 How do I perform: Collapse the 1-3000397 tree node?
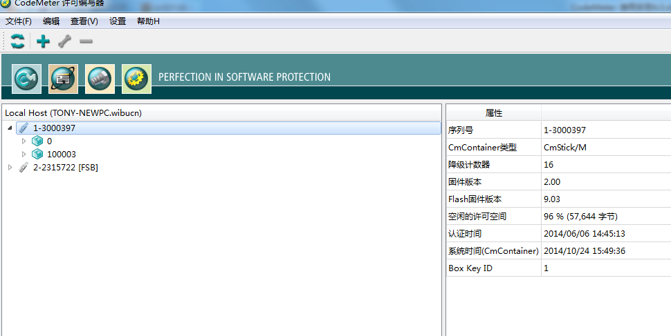tap(10, 128)
